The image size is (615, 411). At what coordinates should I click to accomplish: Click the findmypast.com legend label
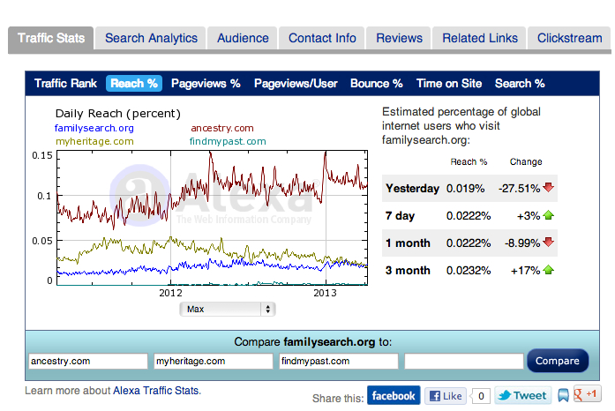tap(228, 142)
